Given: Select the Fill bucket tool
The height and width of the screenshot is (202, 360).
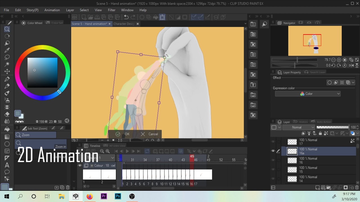Looking at the screenshot, I should pyautogui.click(x=7, y=129).
